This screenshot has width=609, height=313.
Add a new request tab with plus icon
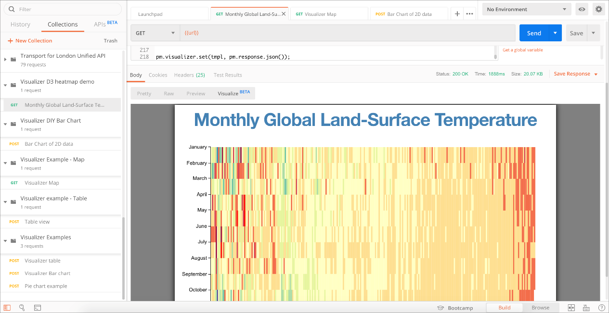tap(457, 14)
